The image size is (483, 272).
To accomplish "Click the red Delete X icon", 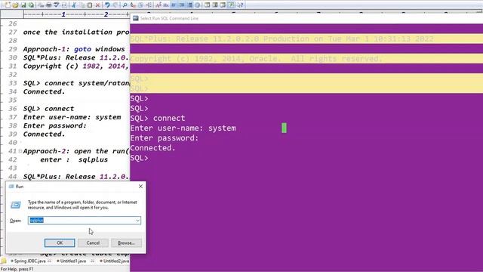I will coord(97,5).
